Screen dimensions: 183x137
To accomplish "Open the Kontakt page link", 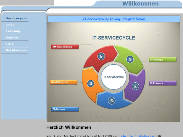I will tap(12, 37).
